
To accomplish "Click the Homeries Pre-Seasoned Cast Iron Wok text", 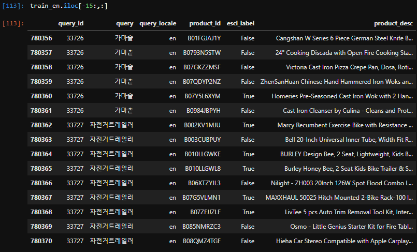I will [x=342, y=96].
